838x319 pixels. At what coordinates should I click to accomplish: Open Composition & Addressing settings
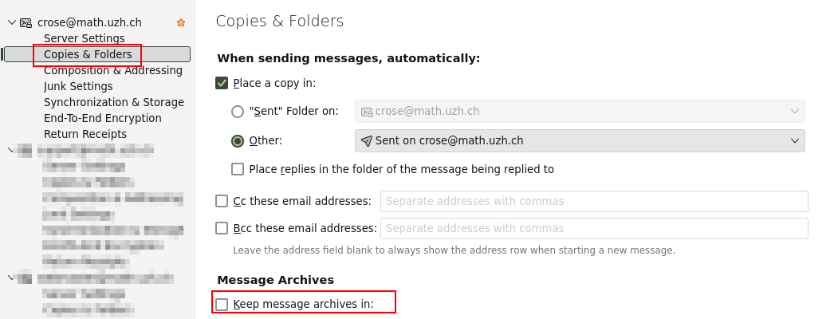[x=112, y=70]
